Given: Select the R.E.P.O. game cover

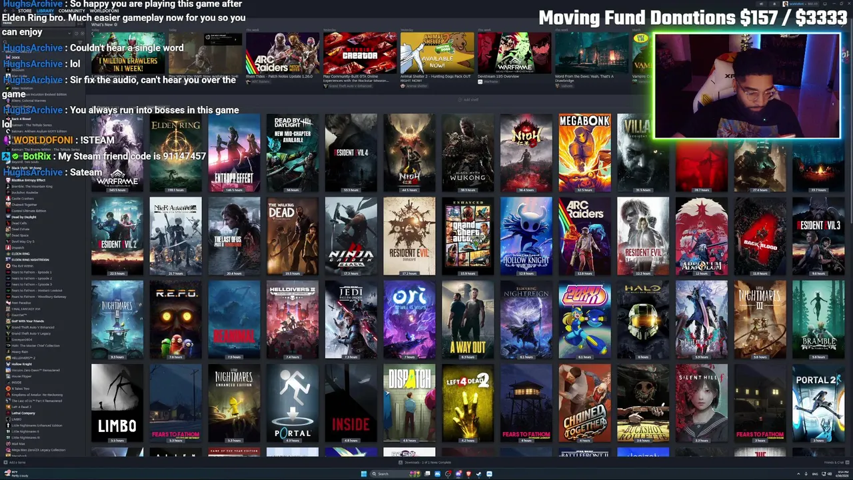Looking at the screenshot, I should (176, 319).
